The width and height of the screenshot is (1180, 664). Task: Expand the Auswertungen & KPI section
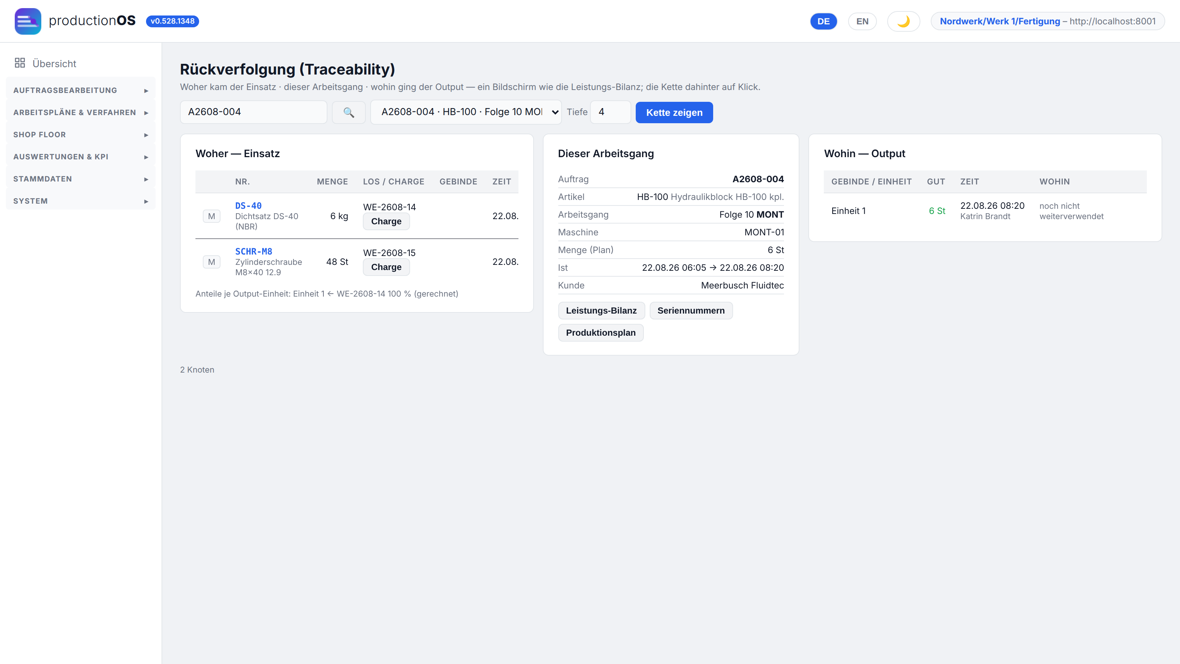[81, 157]
